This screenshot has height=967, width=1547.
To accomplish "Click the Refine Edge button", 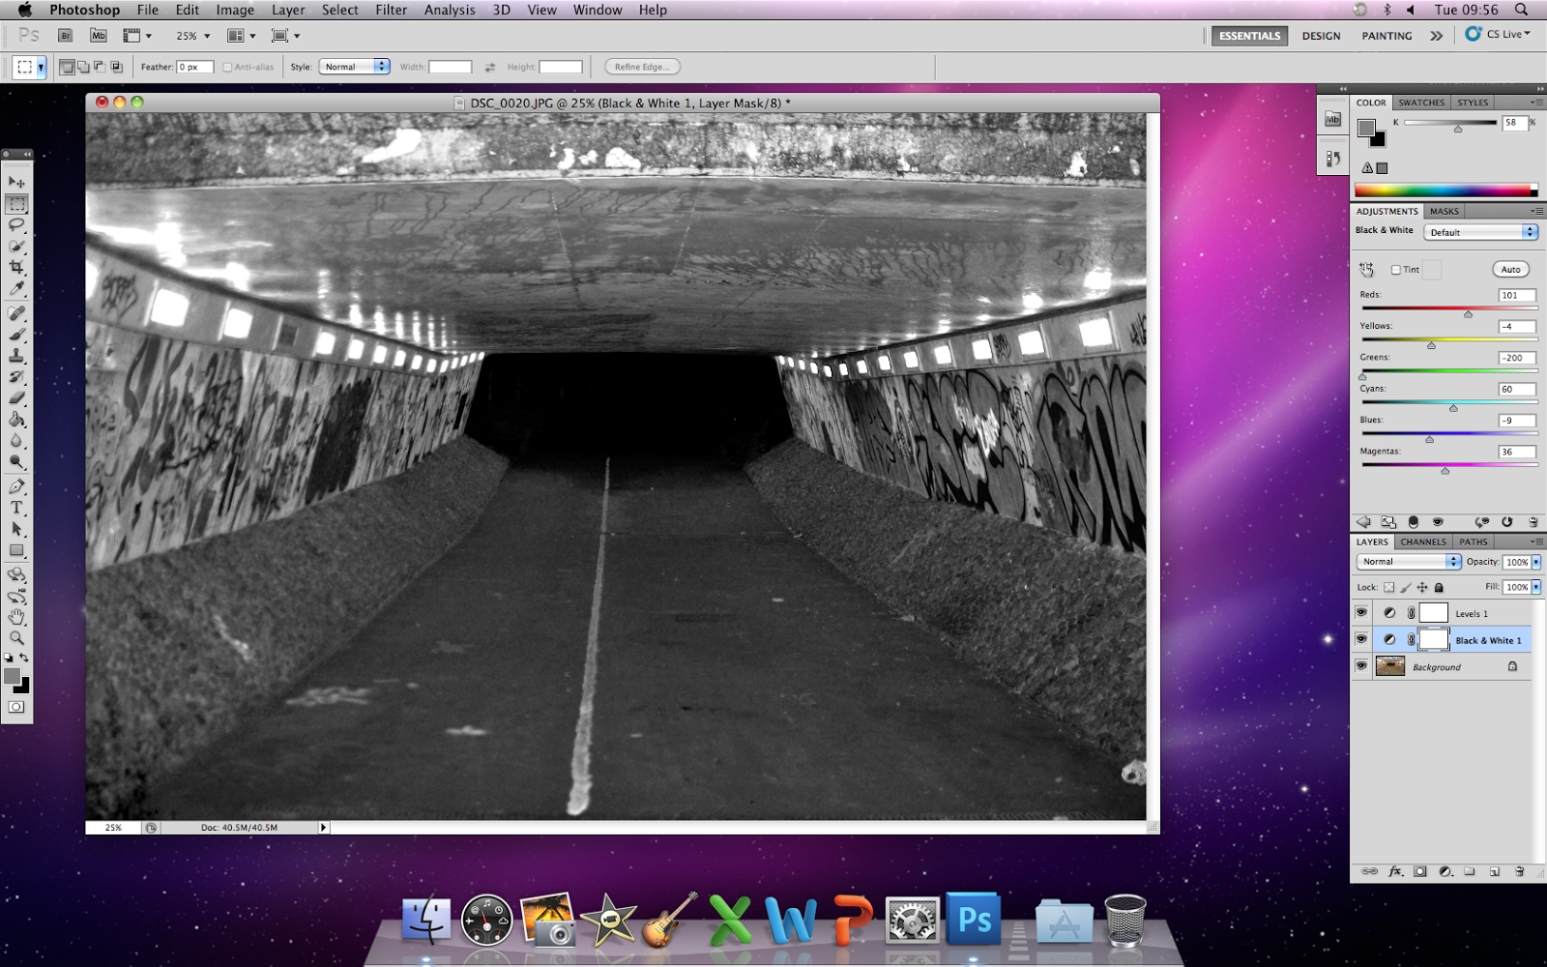I will tap(641, 67).
